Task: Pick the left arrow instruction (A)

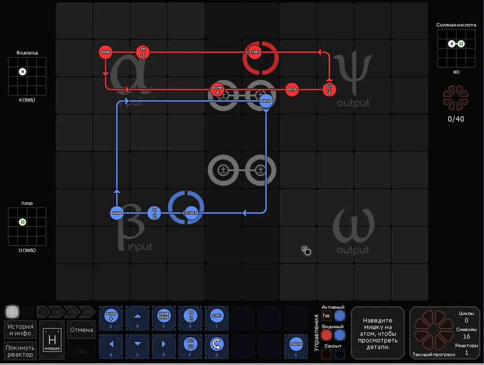Action: 111,346
